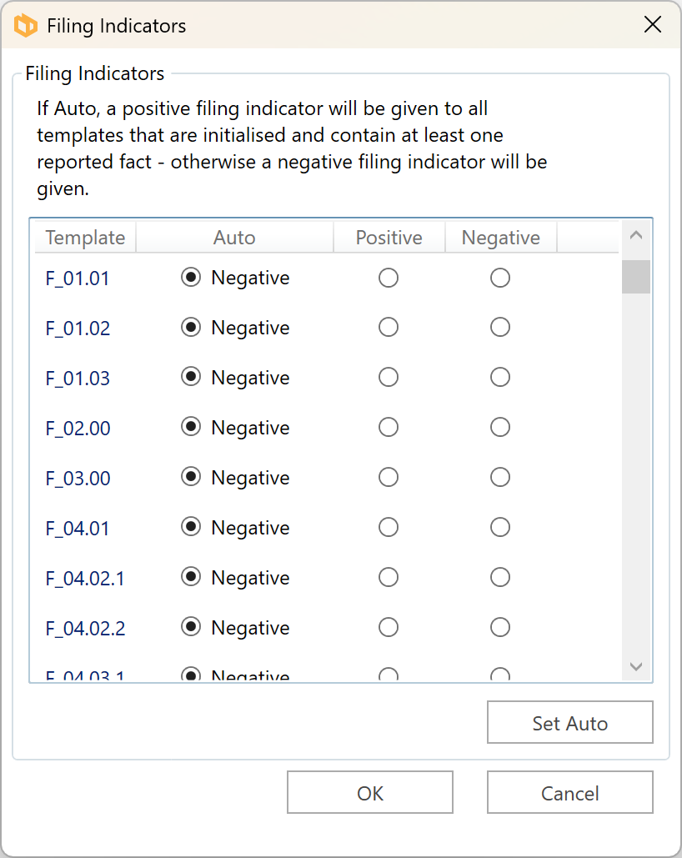Image resolution: width=682 pixels, height=858 pixels.
Task: Select Negative for template F_01.02
Action: pyautogui.click(x=500, y=328)
